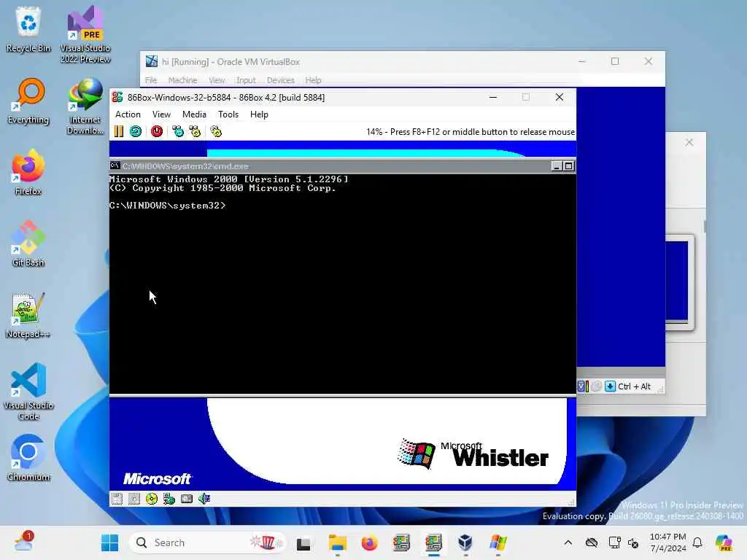
Task: Open Input menu in VirtualBox window
Action: pos(246,80)
